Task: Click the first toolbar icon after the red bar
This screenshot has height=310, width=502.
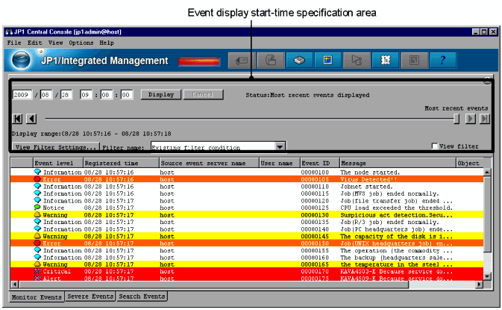Action: click(242, 61)
